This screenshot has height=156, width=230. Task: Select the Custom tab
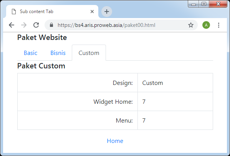pos(89,53)
